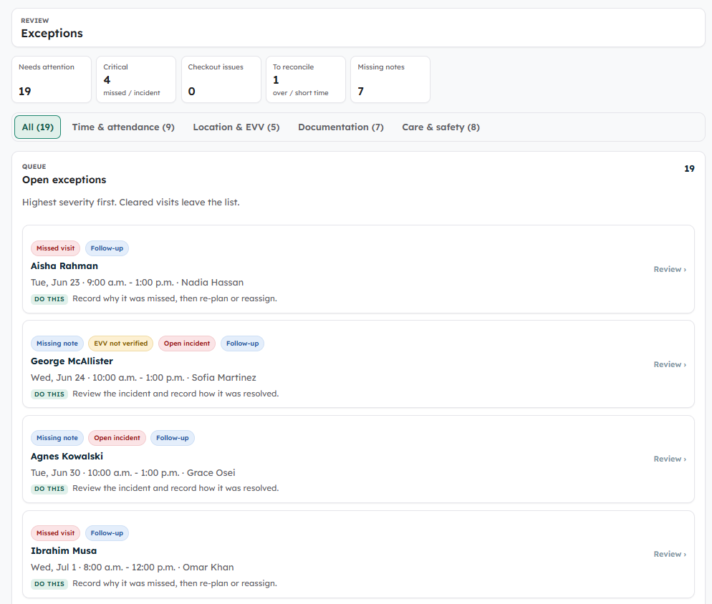Open the Location & EVV (5) tab

236,127
